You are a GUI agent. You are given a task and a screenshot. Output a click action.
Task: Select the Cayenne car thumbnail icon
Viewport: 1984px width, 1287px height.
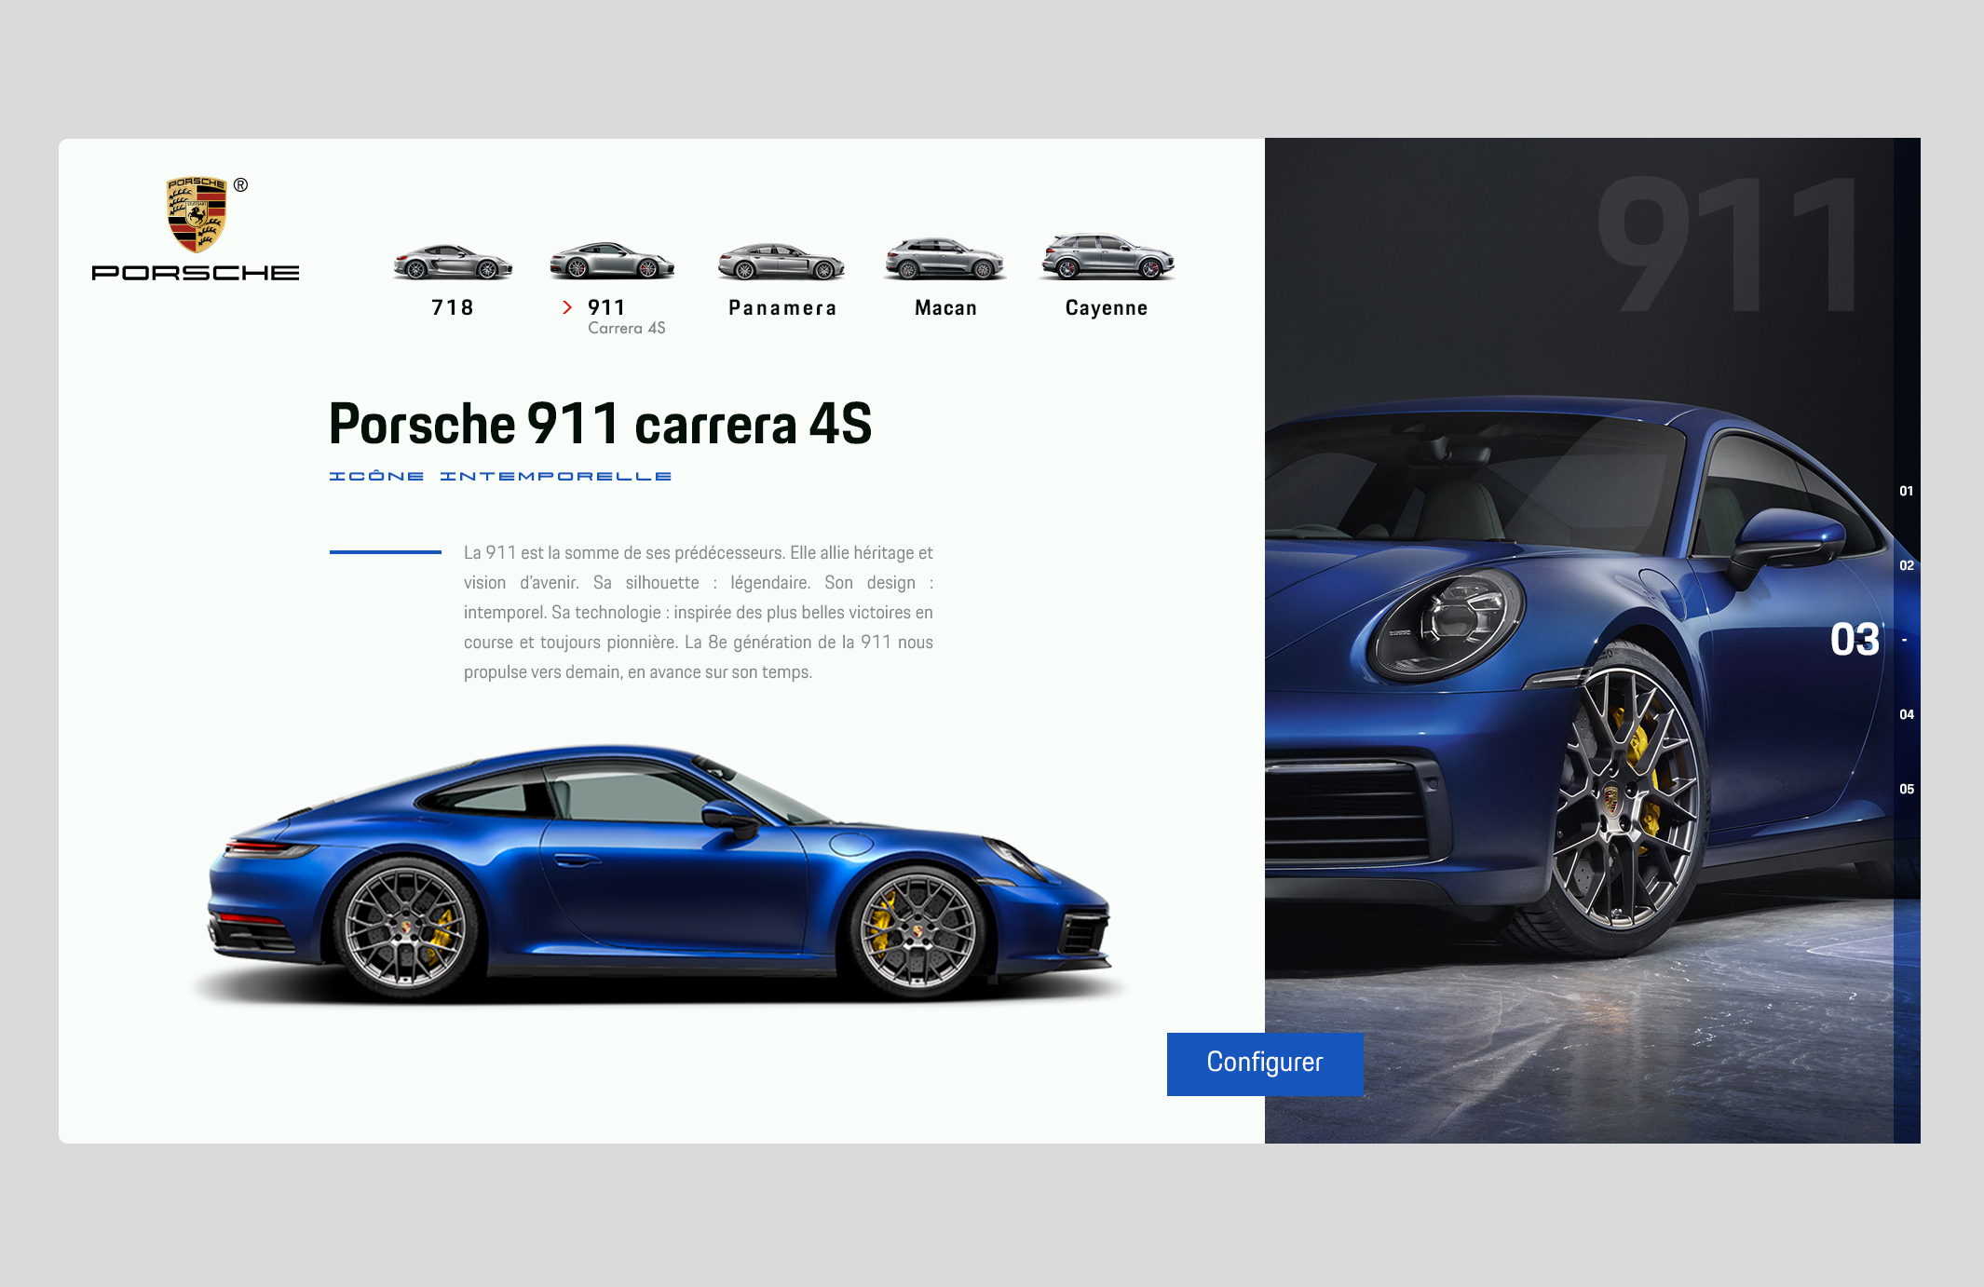point(1107,258)
